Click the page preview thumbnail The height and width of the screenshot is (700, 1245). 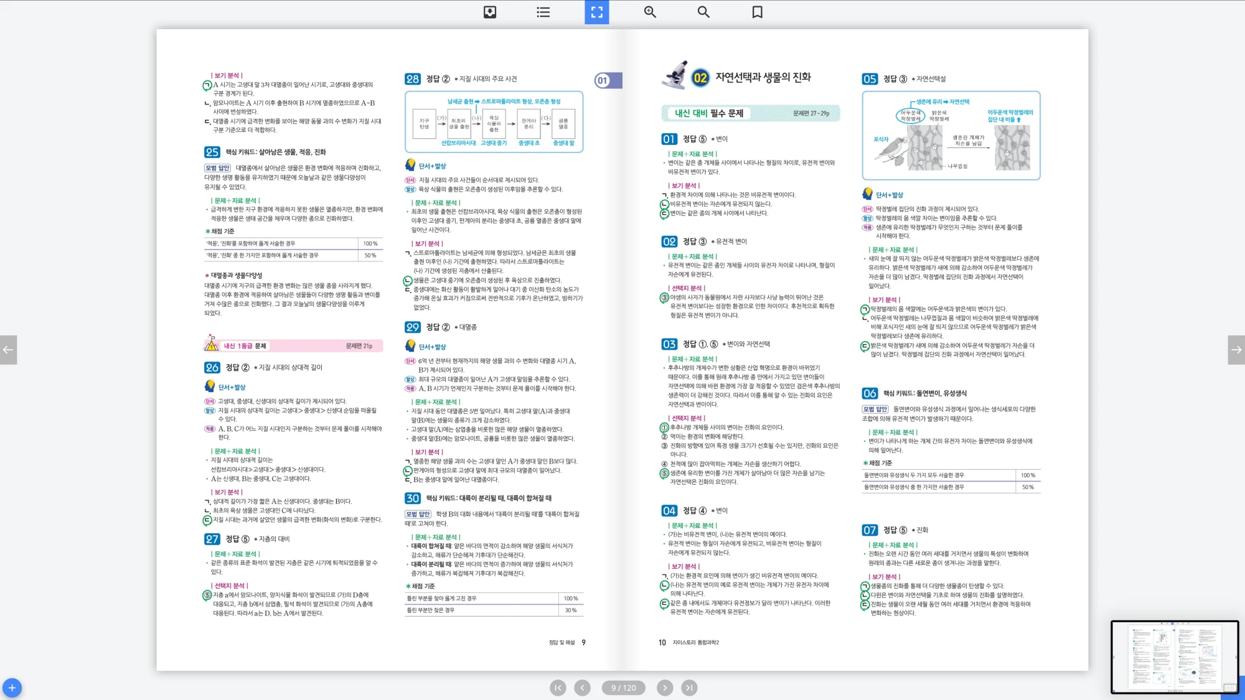coord(1174,657)
